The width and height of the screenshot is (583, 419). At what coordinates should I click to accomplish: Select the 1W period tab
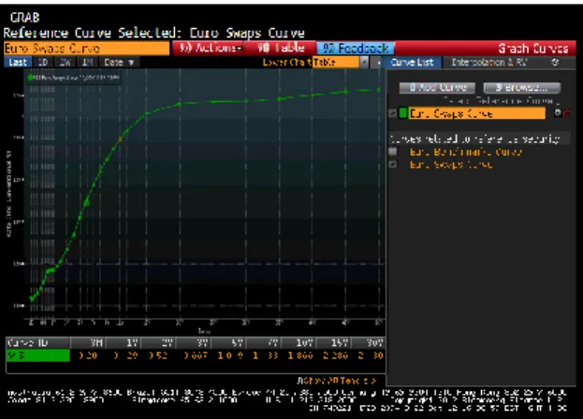pyautogui.click(x=66, y=62)
